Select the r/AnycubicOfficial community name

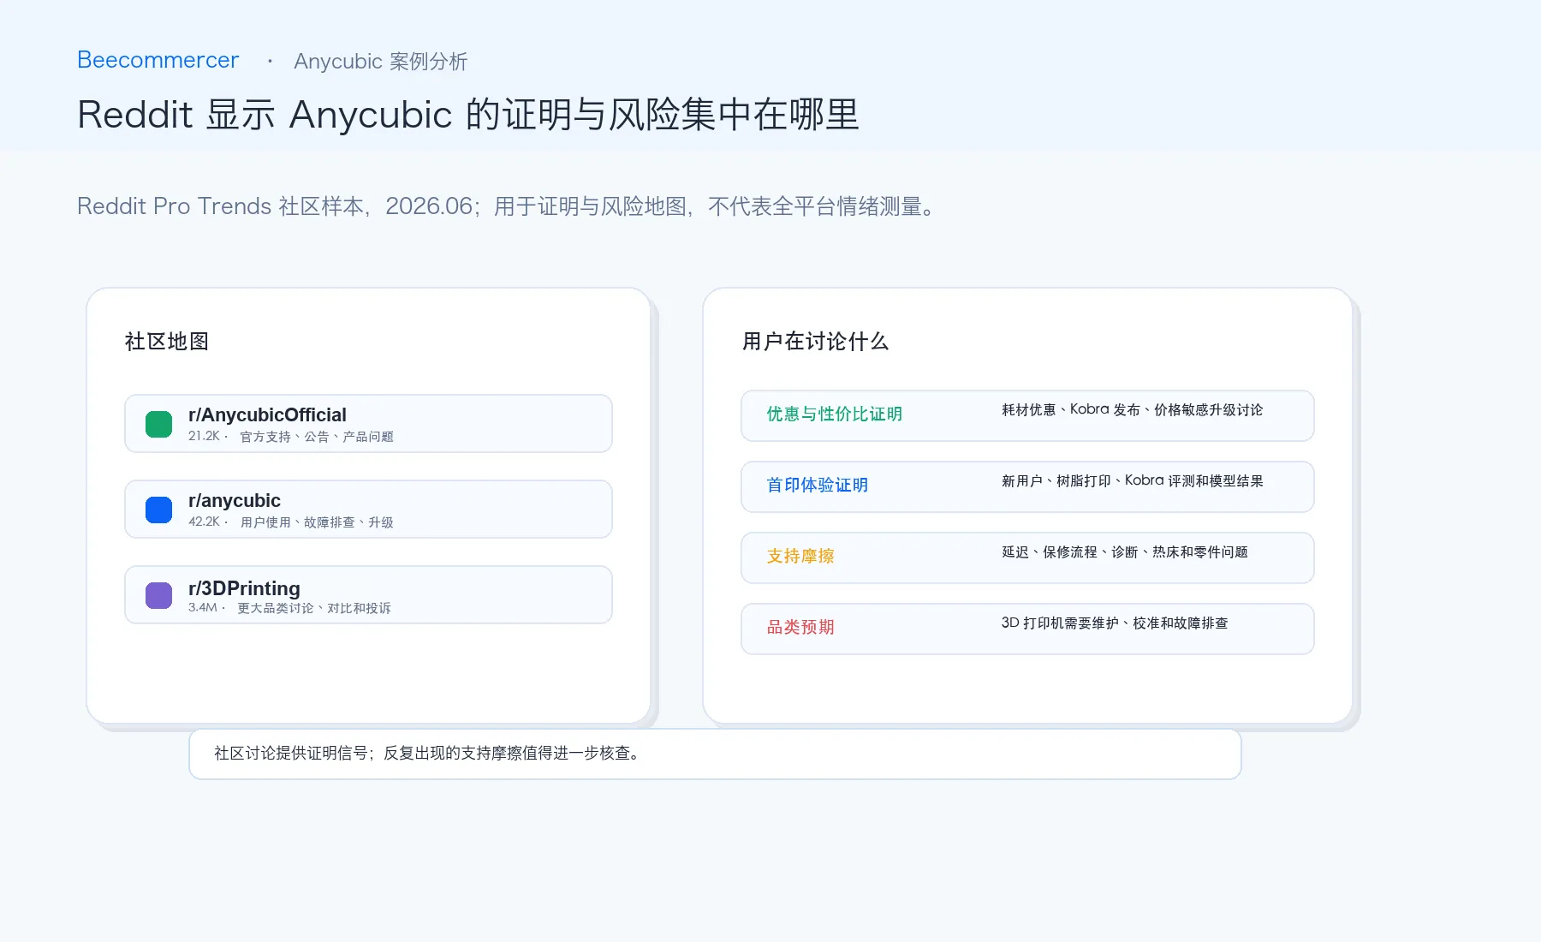coord(267,414)
